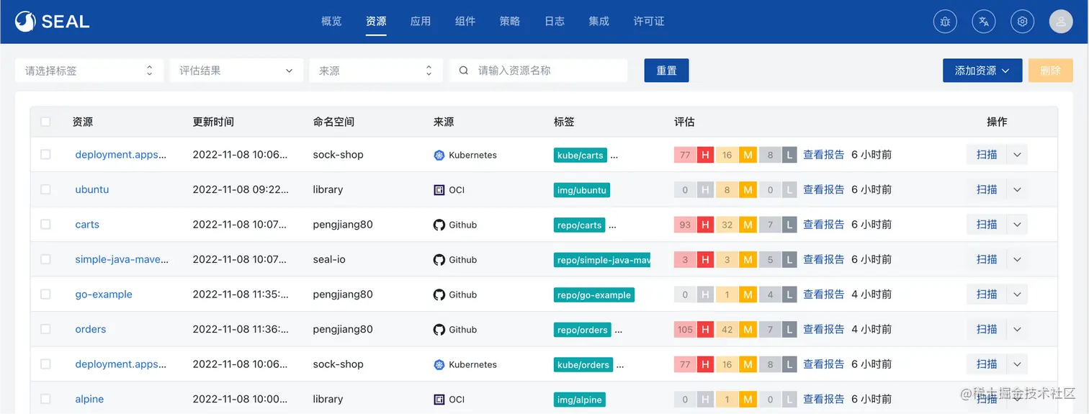Click the Github icon in go-example row
Image resolution: width=1089 pixels, height=414 pixels.
[x=439, y=294]
